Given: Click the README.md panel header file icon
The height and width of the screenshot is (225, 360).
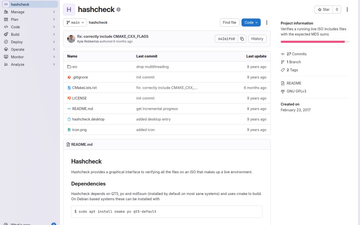Looking at the screenshot, I should (x=68, y=144).
